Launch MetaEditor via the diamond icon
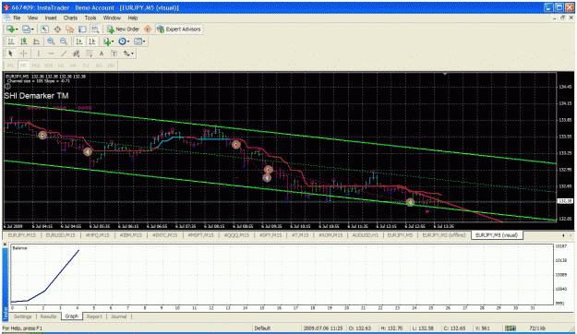The width and height of the screenshot is (577, 334). [148, 29]
